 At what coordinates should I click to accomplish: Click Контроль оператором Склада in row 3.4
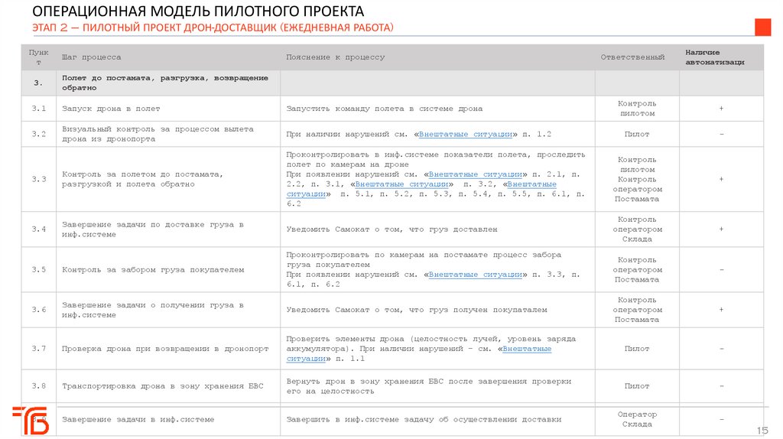click(637, 229)
